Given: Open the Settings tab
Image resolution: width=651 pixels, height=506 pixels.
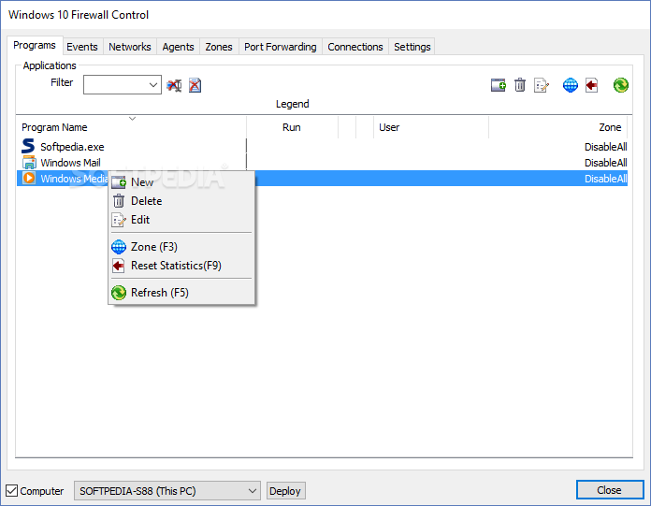Looking at the screenshot, I should pos(412,47).
